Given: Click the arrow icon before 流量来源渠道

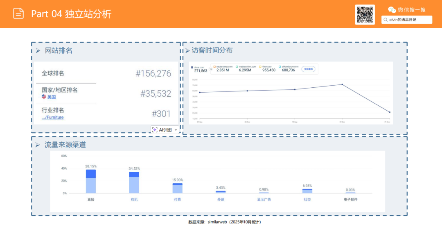Looking at the screenshot, I should (38, 144).
